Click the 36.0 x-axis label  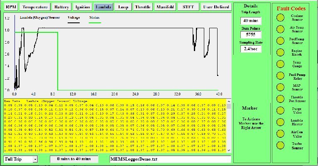pyautogui.click(x=198, y=94)
